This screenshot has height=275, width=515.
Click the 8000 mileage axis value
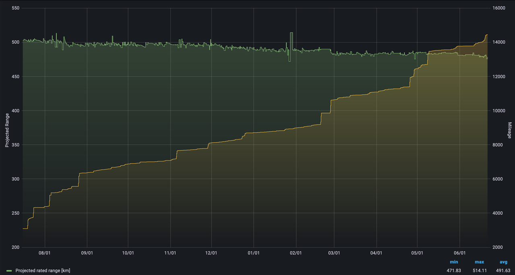pyautogui.click(x=497, y=145)
